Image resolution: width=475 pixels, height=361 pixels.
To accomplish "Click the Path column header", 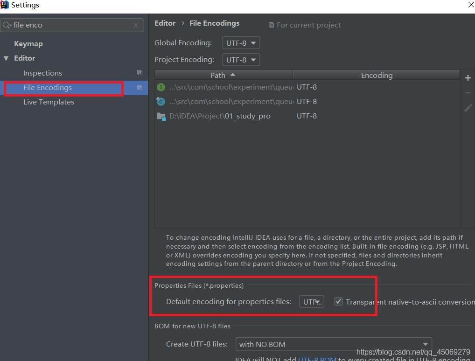I will click(224, 75).
